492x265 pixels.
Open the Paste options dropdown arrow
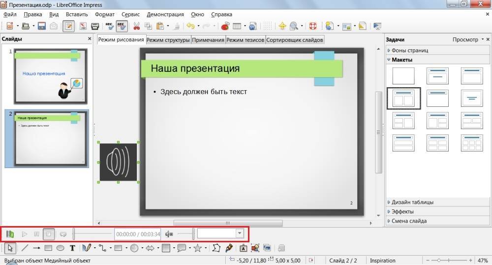(x=168, y=26)
